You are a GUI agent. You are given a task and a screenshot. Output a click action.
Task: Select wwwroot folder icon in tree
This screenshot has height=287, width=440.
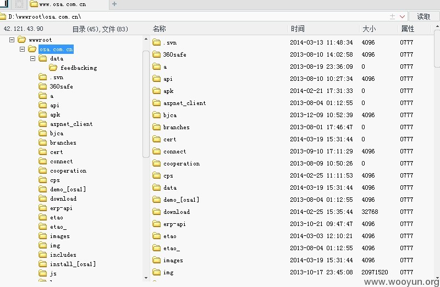tap(22, 40)
